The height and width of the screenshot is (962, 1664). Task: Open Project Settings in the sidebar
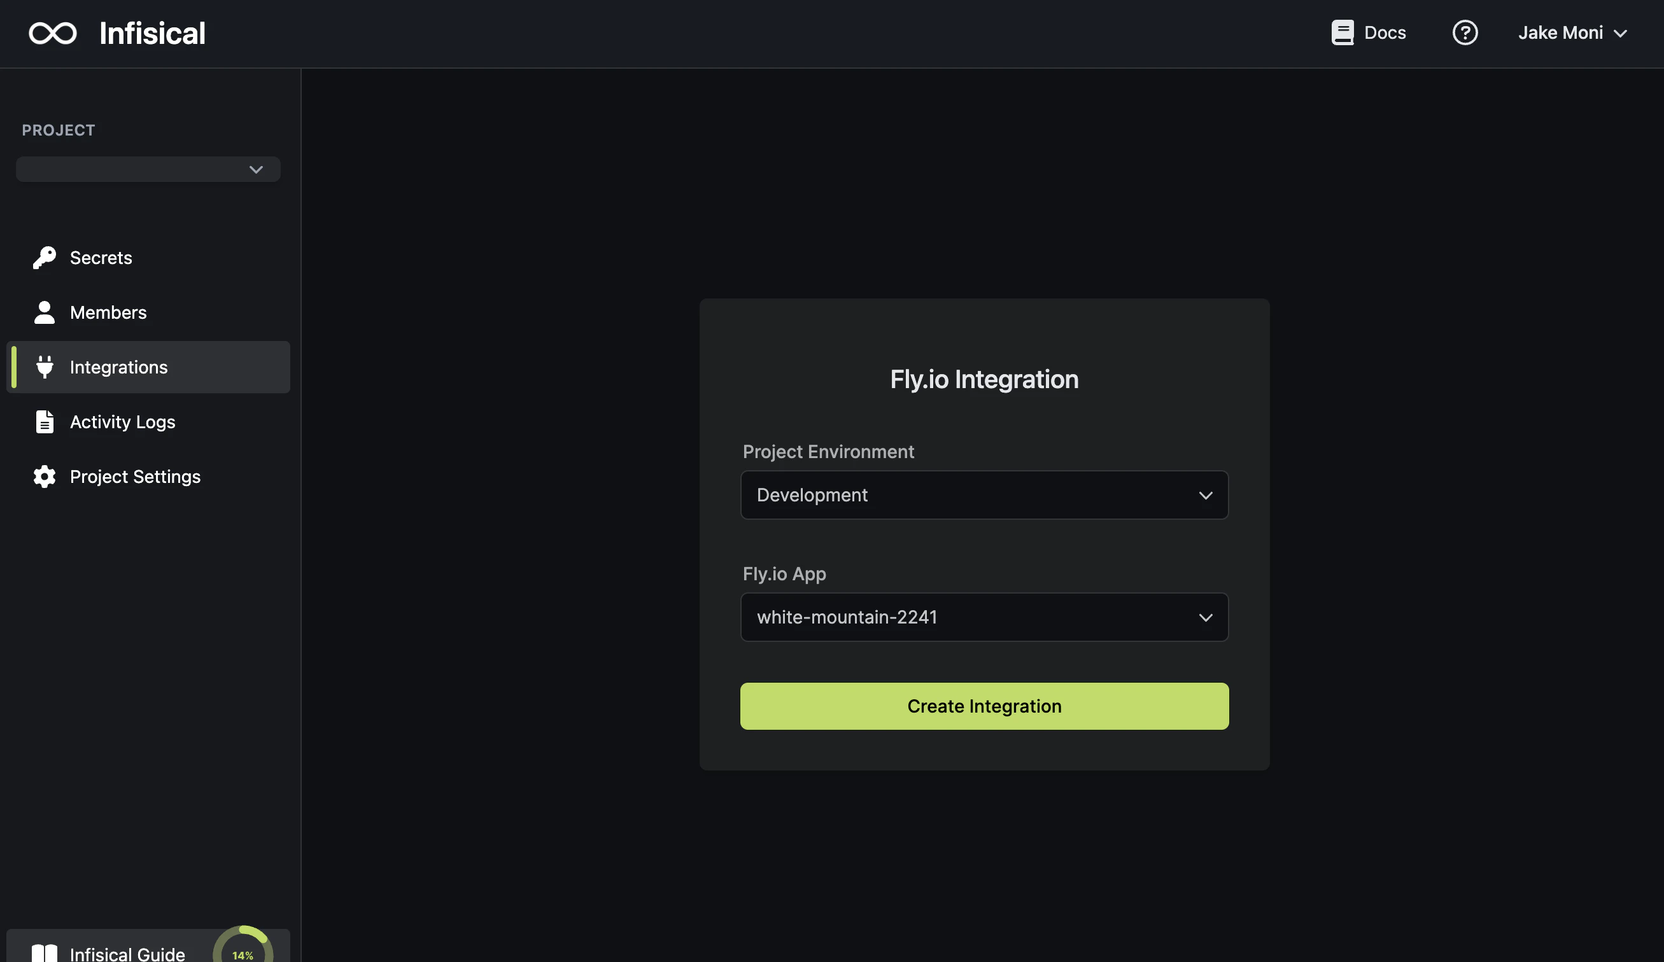[x=148, y=477]
